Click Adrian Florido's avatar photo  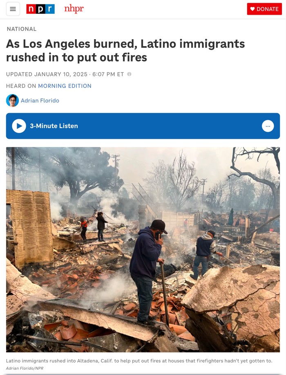point(12,100)
